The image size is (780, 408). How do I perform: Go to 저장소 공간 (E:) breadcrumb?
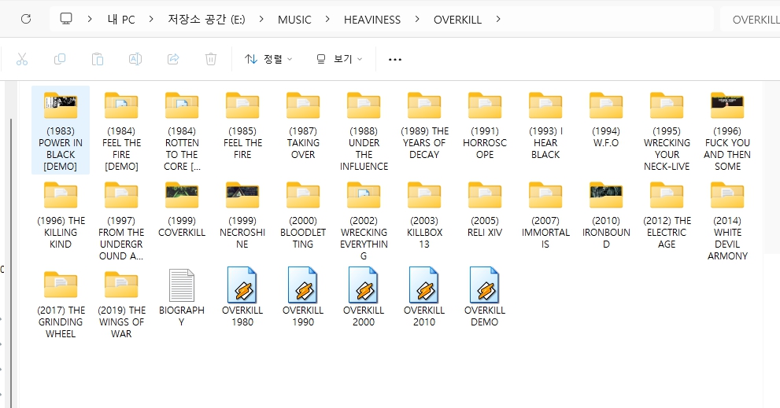206,20
